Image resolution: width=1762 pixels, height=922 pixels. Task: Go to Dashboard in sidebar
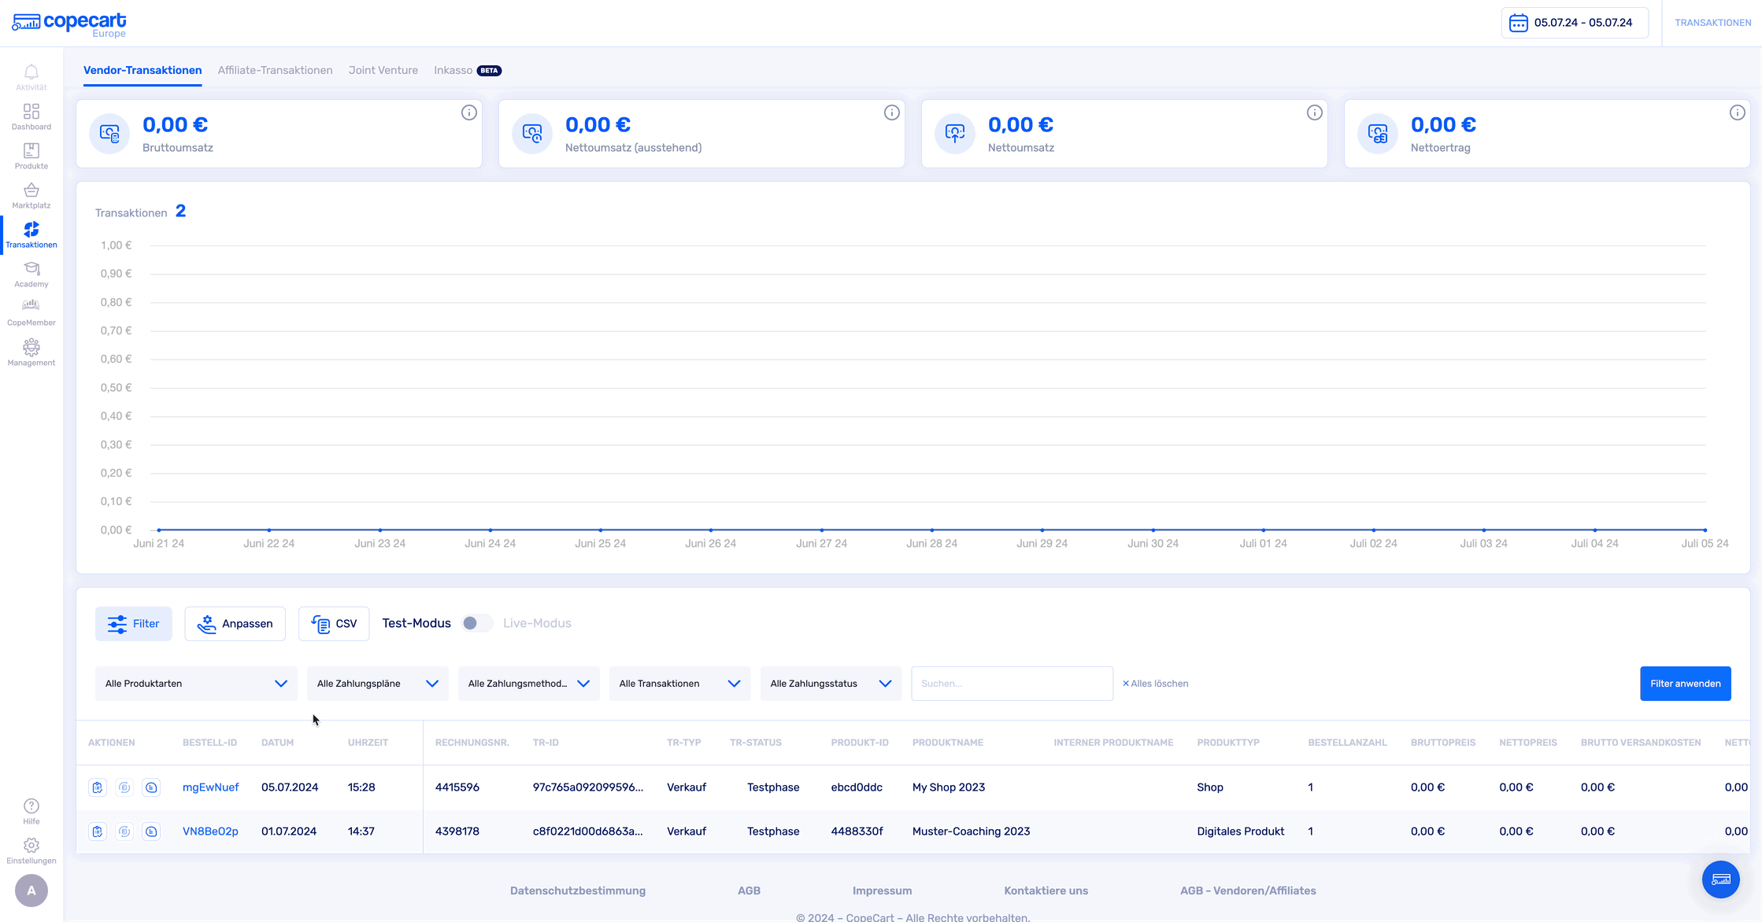pyautogui.click(x=31, y=116)
